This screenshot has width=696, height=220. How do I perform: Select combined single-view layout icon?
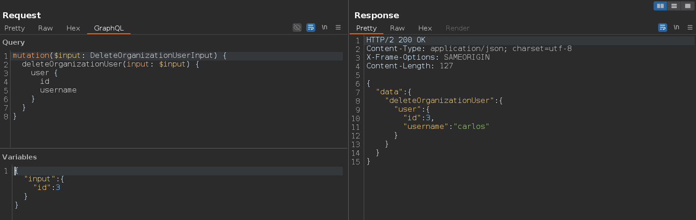(687, 6)
